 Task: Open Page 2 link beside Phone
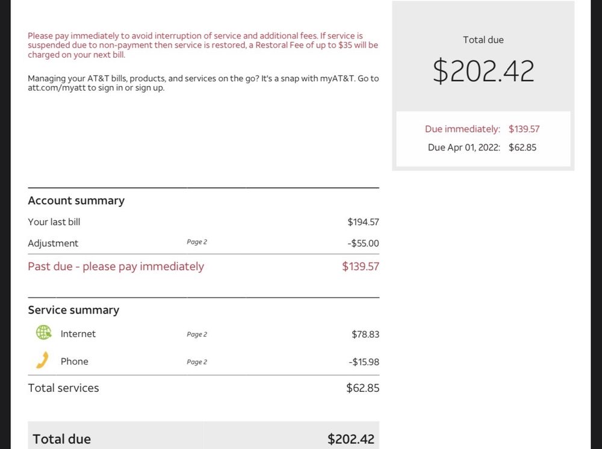pos(196,362)
